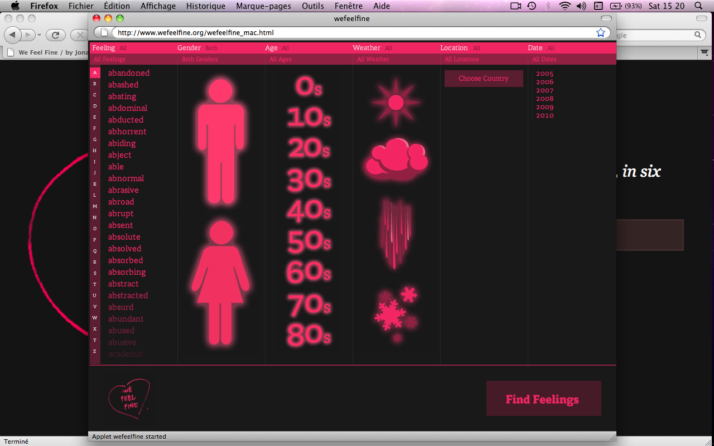Choose the rainy weather icon

tap(396, 233)
